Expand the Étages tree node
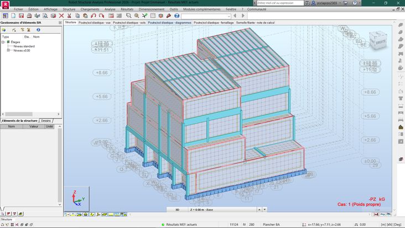Image resolution: width=405 pixels, height=228 pixels. 3,42
